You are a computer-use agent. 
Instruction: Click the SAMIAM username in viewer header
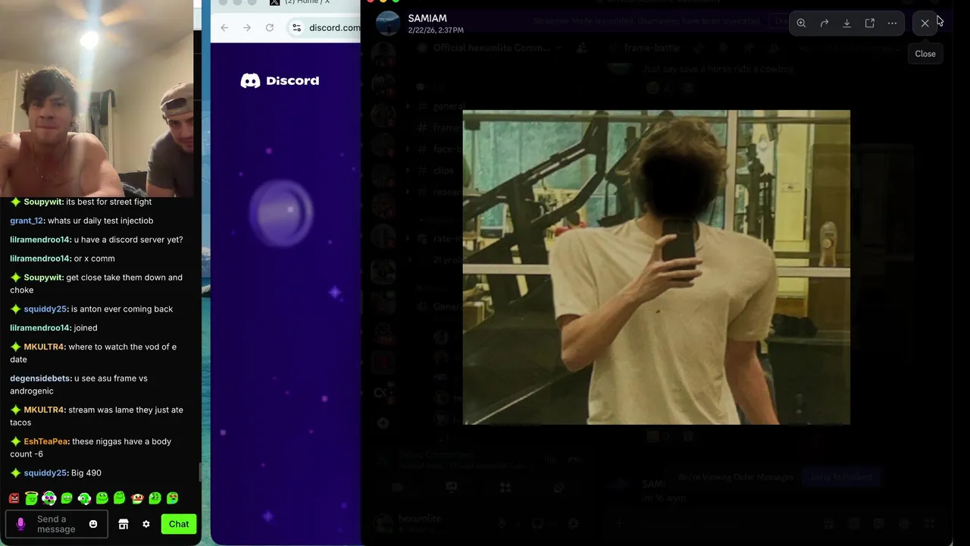[427, 18]
